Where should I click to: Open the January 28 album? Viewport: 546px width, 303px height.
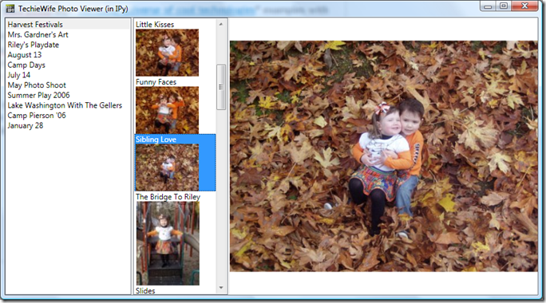click(x=26, y=125)
